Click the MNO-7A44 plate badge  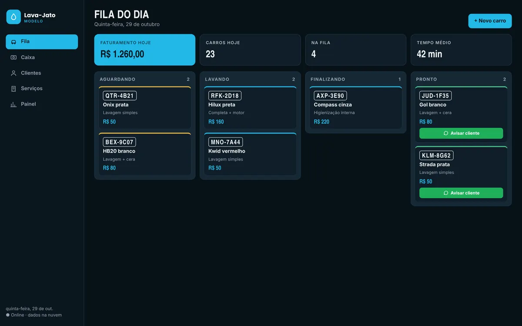(225, 142)
